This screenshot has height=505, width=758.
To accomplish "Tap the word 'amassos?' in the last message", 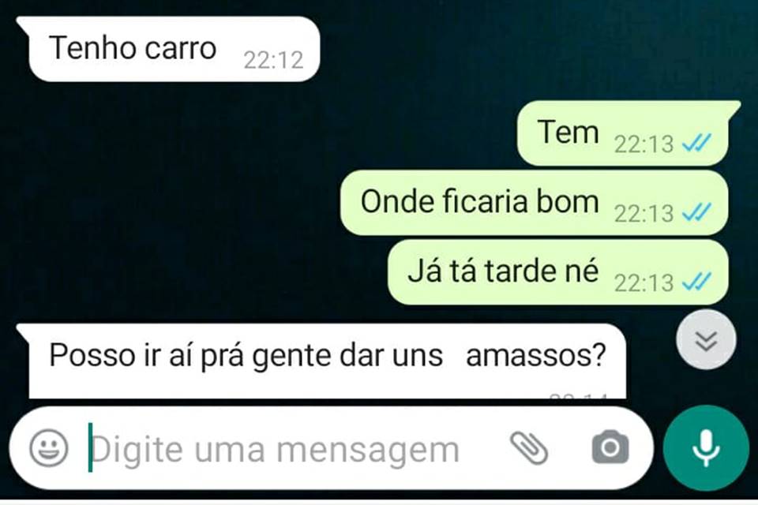I will [535, 356].
